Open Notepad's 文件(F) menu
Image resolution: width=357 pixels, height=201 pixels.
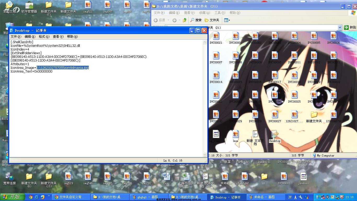coord(16,37)
